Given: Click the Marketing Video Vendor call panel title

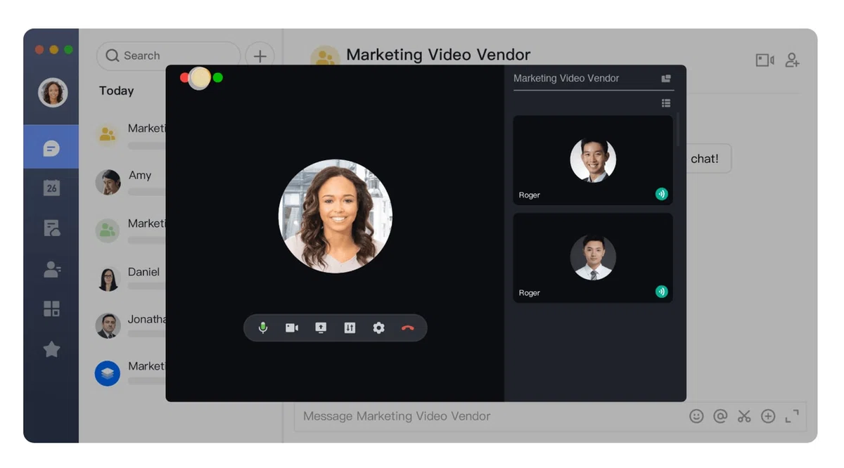Looking at the screenshot, I should (566, 78).
